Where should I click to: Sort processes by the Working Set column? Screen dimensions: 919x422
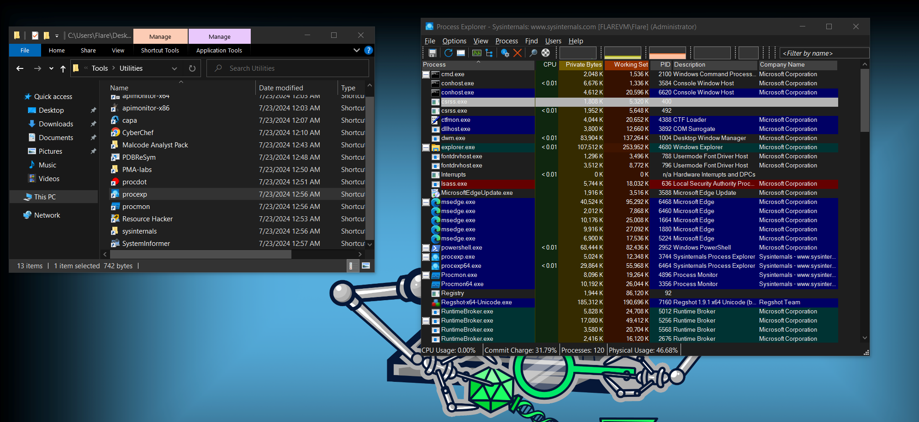[x=627, y=65]
